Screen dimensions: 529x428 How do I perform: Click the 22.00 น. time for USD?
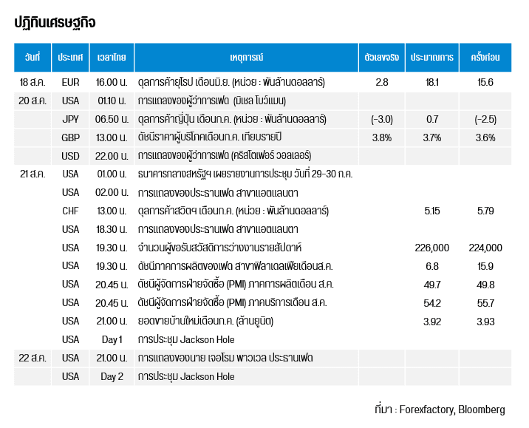pos(112,155)
